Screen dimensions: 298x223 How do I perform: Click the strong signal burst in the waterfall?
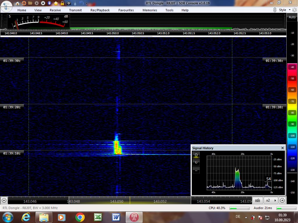(x=118, y=147)
